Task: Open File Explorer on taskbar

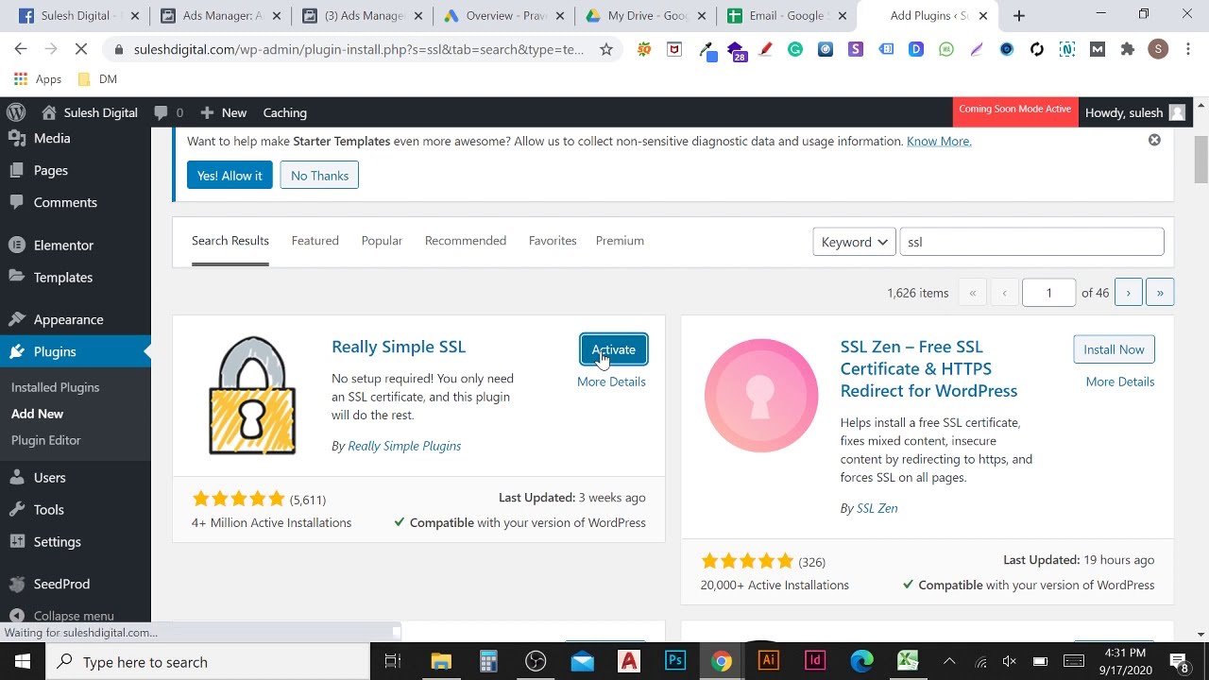Action: point(441,661)
